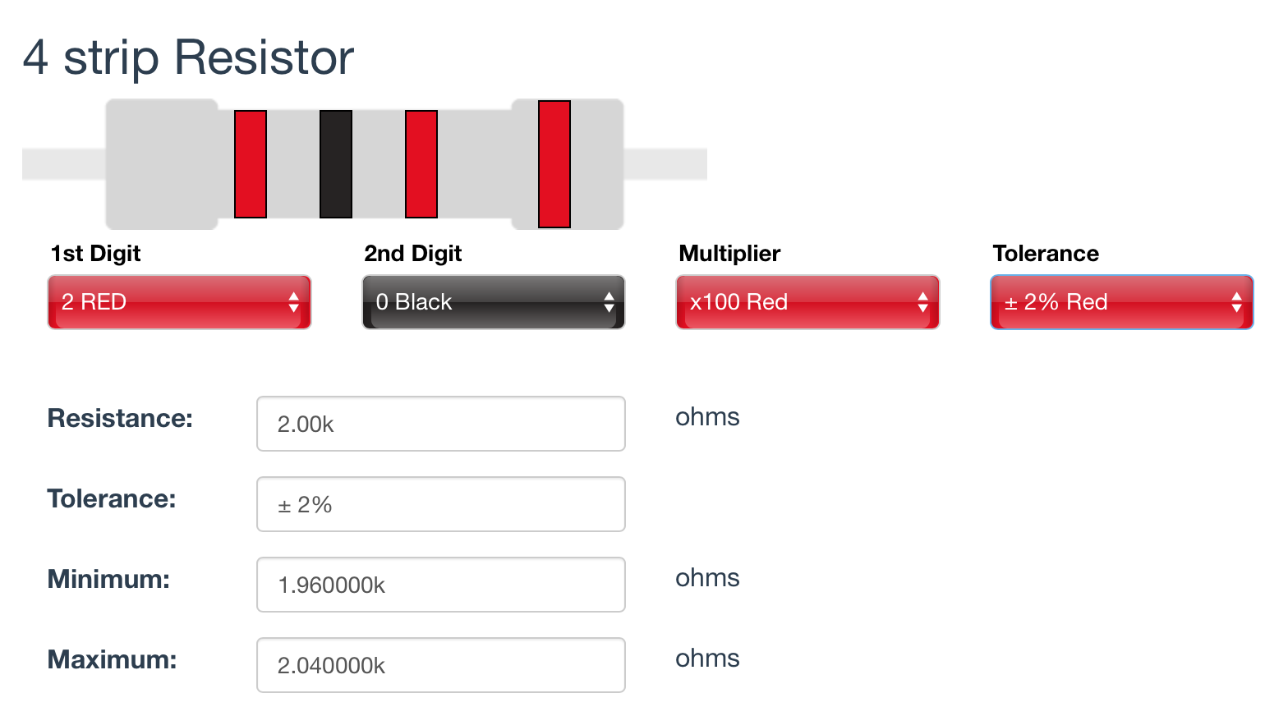Click the stepper arrows on Multiplier selector
The image size is (1265, 716).
coord(922,302)
